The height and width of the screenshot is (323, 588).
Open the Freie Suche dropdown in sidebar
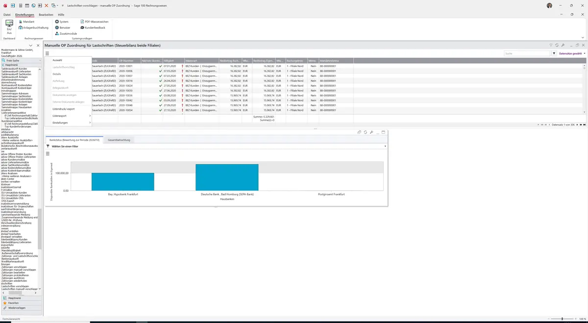40,61
